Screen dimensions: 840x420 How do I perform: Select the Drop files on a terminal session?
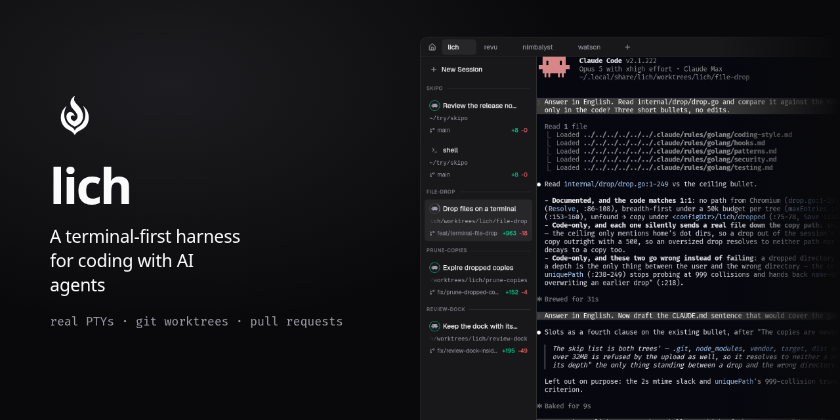tap(478, 220)
